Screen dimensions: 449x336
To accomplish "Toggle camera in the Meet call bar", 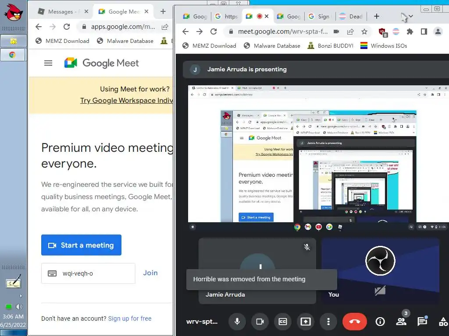I will pyautogui.click(x=260, y=322).
